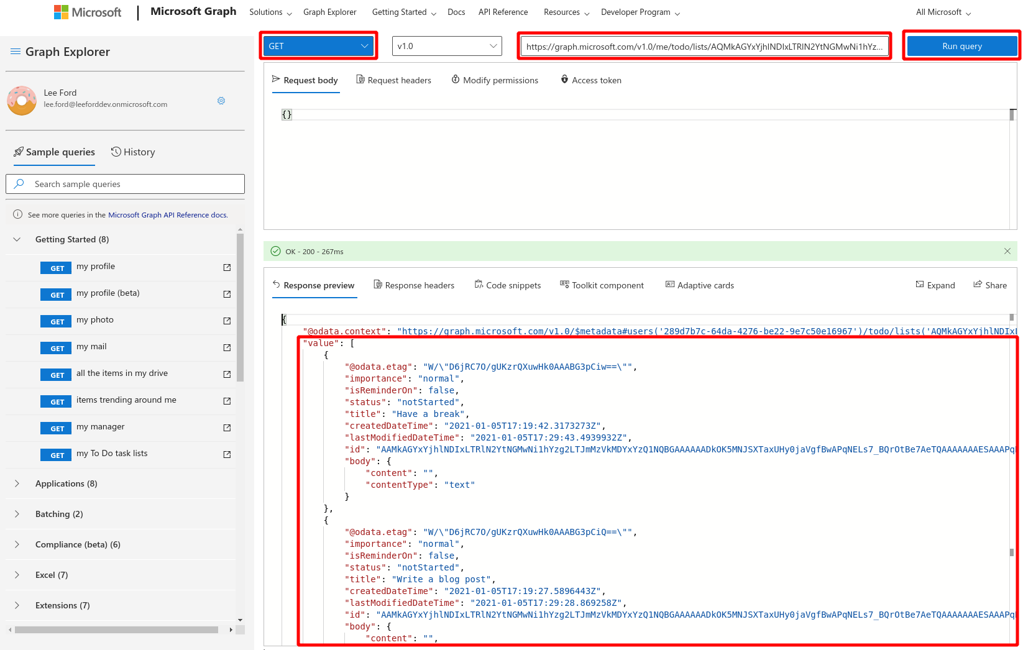Viewport: 1023px width, 650px height.
Task: Open the v1.0 API version dropdown
Action: pos(447,46)
